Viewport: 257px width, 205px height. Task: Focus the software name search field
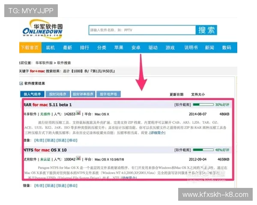(142, 30)
